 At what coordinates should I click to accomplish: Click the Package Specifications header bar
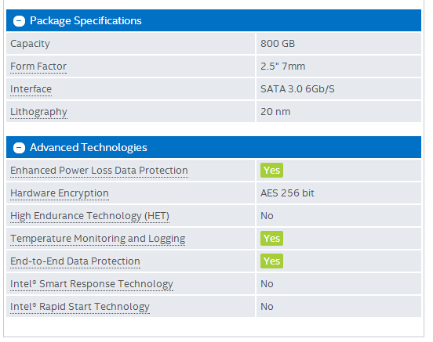[x=213, y=20]
